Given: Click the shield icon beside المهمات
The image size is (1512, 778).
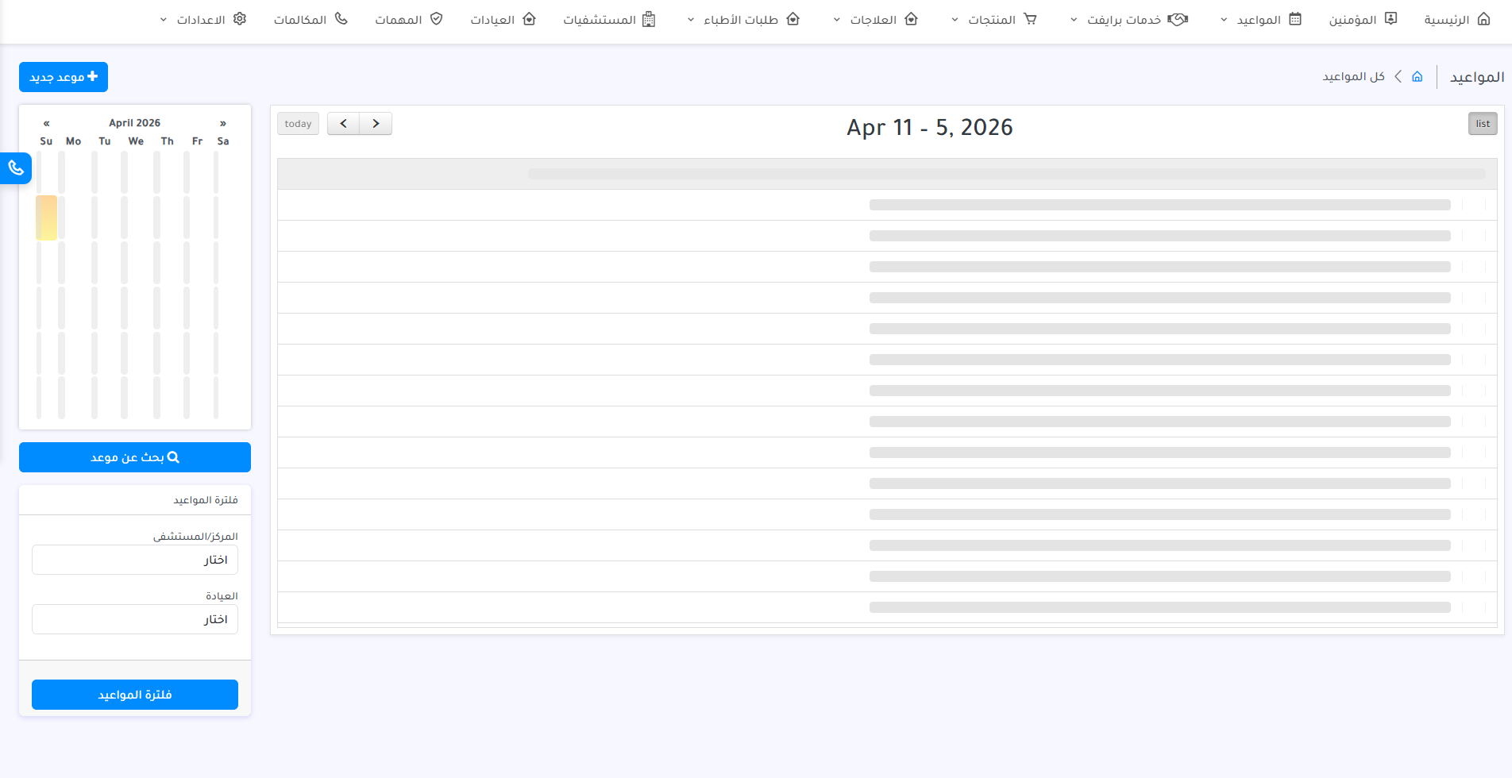Looking at the screenshot, I should 436,19.
